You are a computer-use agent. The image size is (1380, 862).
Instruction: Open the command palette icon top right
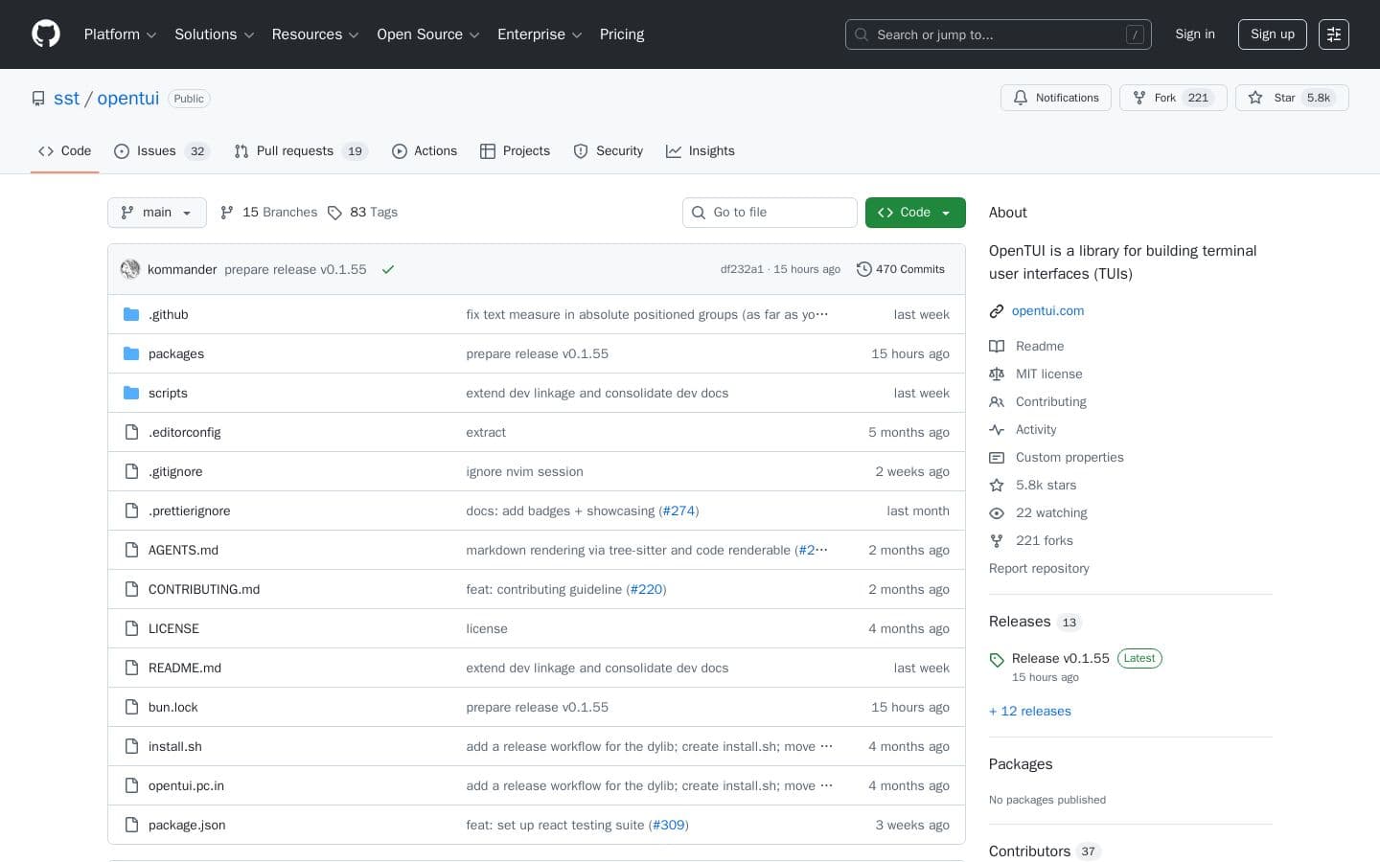1334,34
